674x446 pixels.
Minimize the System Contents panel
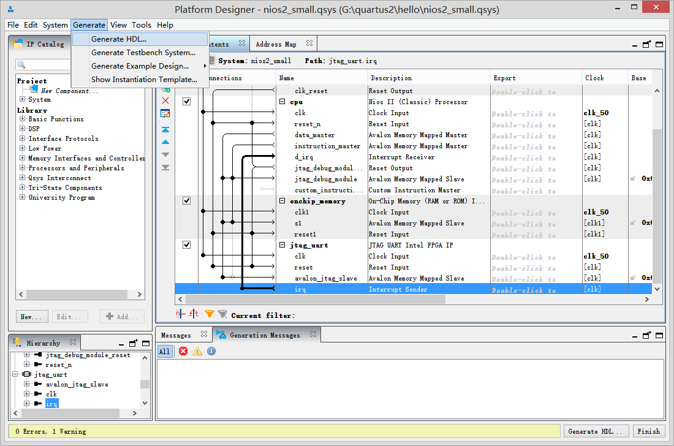point(635,45)
